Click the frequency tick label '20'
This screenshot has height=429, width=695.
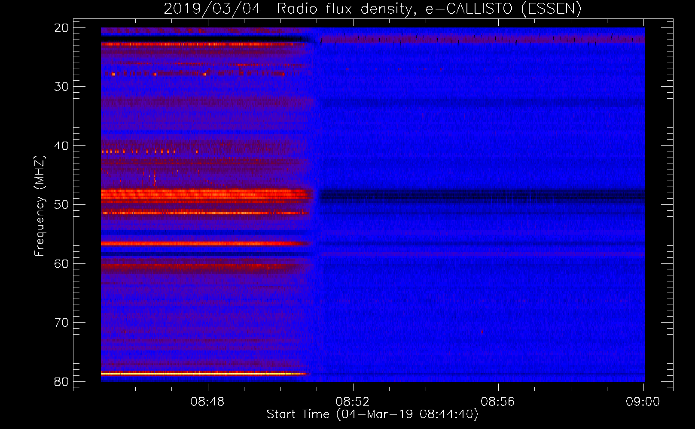pos(61,28)
